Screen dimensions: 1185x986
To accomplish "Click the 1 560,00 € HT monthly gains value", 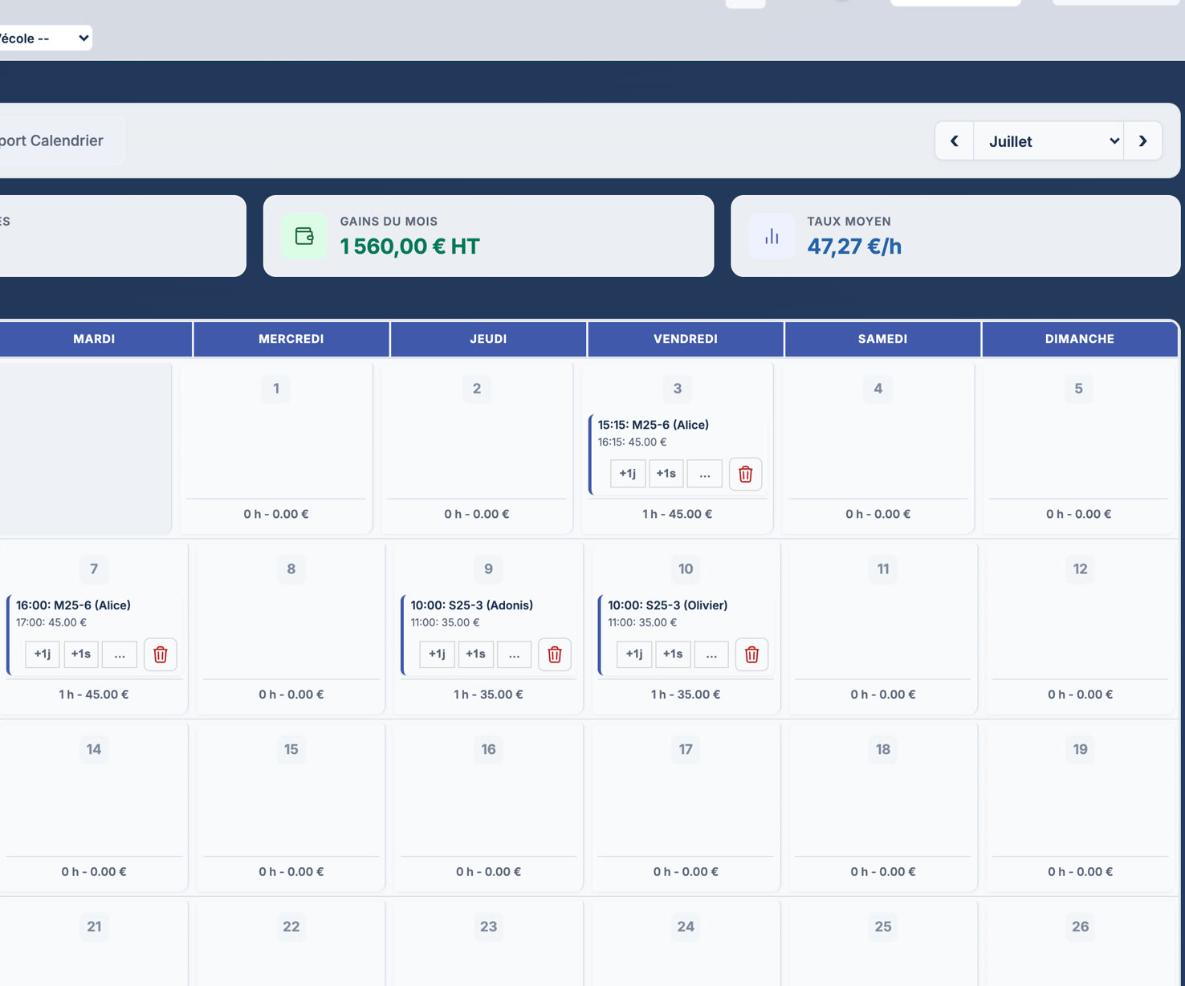I will pos(409,246).
